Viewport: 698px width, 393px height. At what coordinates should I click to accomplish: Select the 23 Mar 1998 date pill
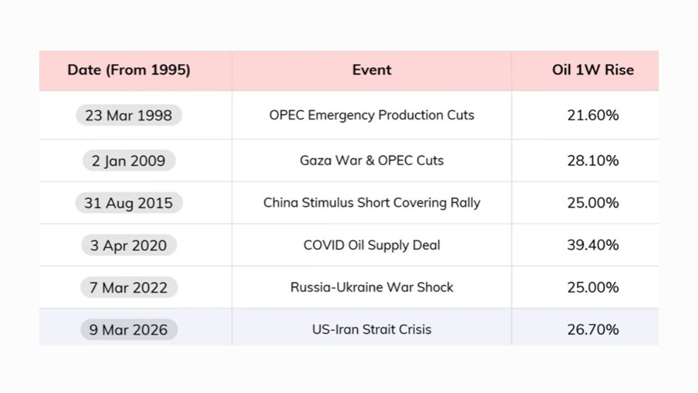point(129,116)
